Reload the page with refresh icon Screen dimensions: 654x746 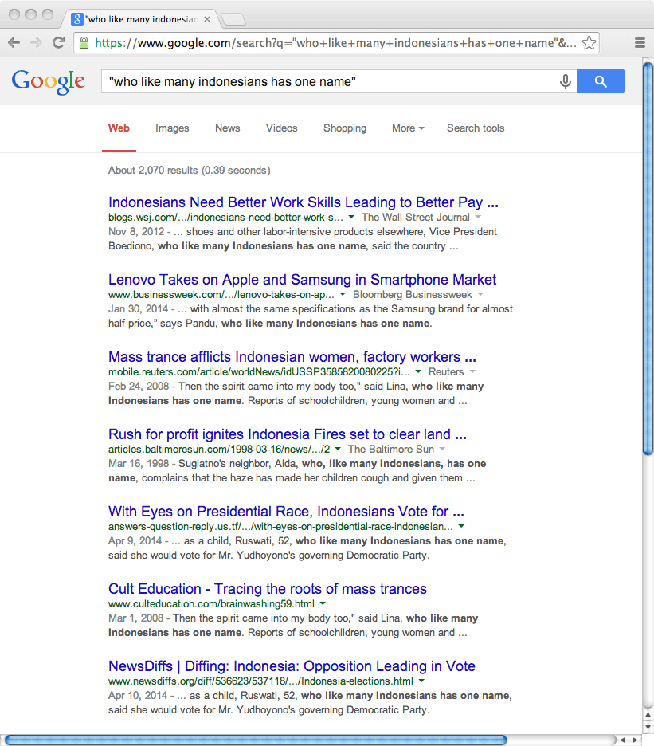58,43
